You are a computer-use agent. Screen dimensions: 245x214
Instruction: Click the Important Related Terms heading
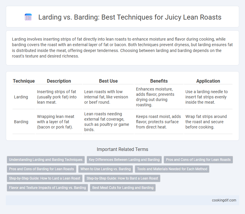pos(123,149)
